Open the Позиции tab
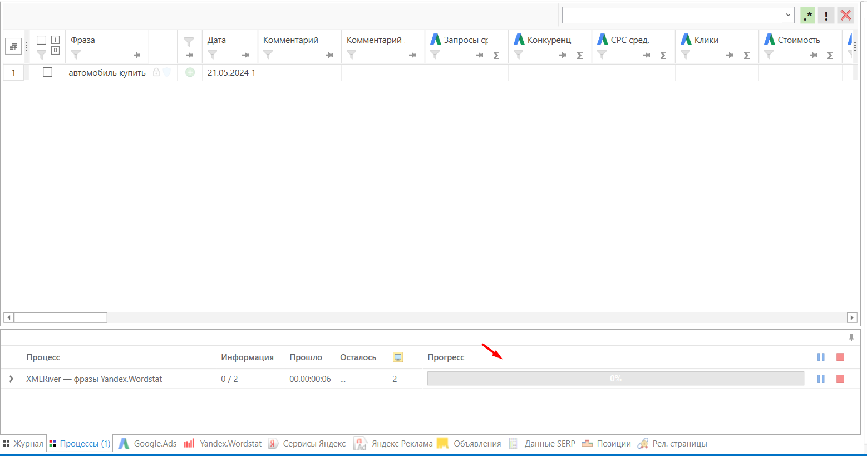Image resolution: width=867 pixels, height=456 pixels. (x=606, y=444)
